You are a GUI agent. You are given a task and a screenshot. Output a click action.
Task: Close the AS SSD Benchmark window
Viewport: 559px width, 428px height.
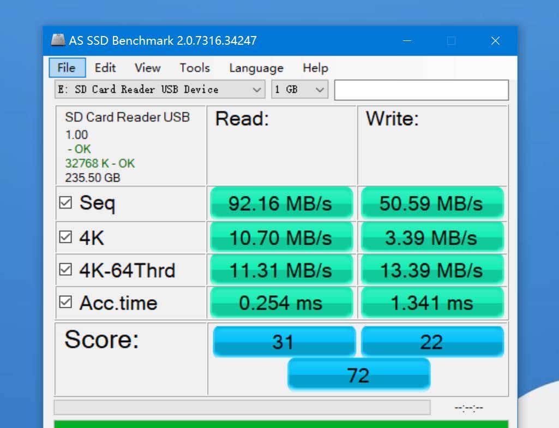tap(495, 41)
